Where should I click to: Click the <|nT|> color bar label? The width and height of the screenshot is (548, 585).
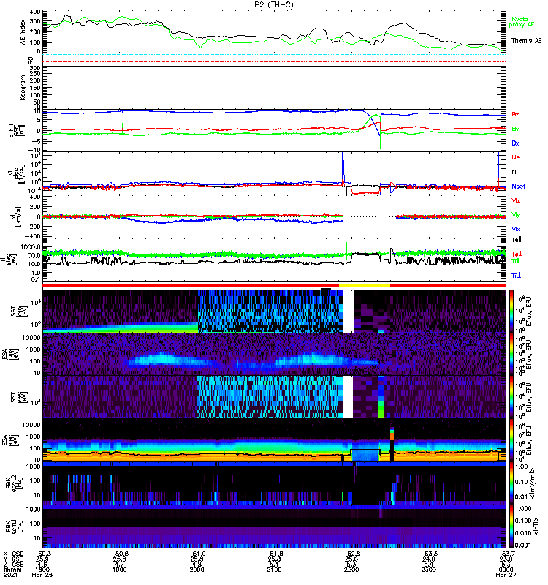click(x=535, y=526)
